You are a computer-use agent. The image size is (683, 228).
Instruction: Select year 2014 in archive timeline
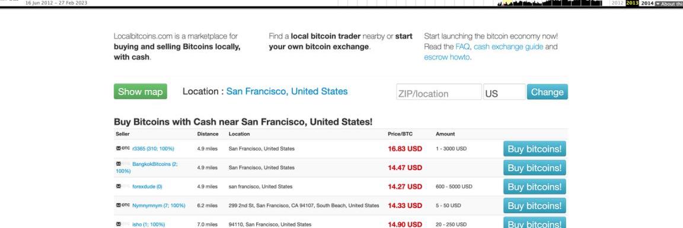[x=647, y=4]
